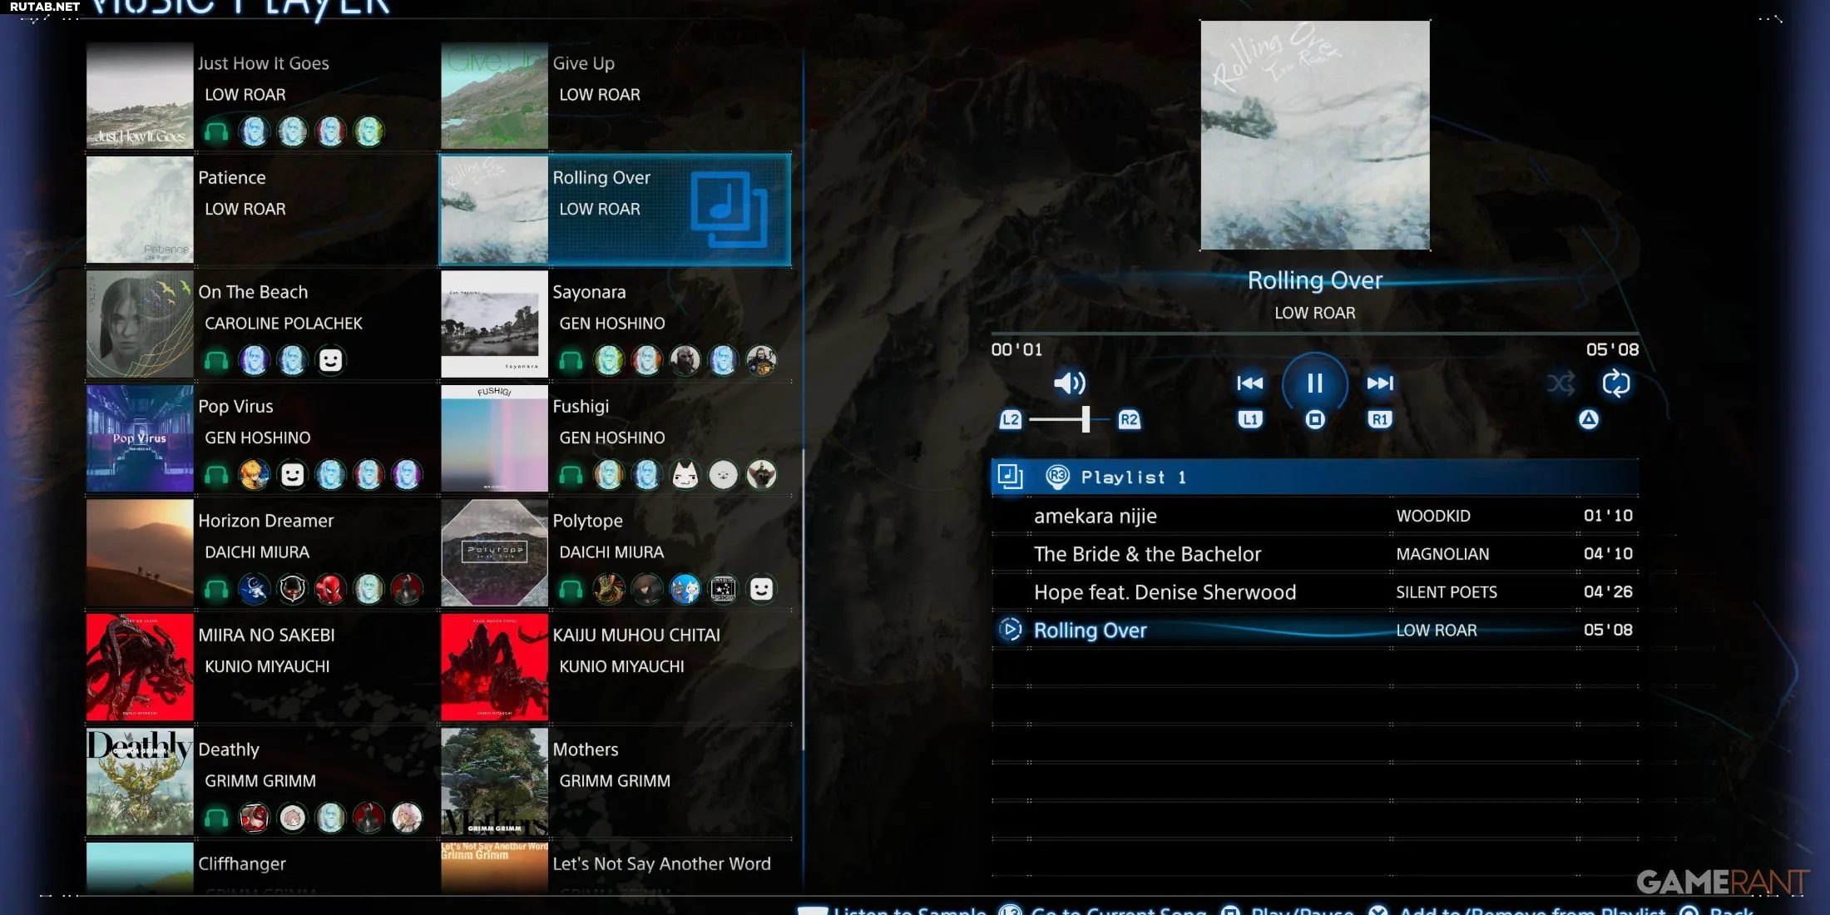Click the song progress bar
This screenshot has height=915, width=1830.
coord(1314,334)
